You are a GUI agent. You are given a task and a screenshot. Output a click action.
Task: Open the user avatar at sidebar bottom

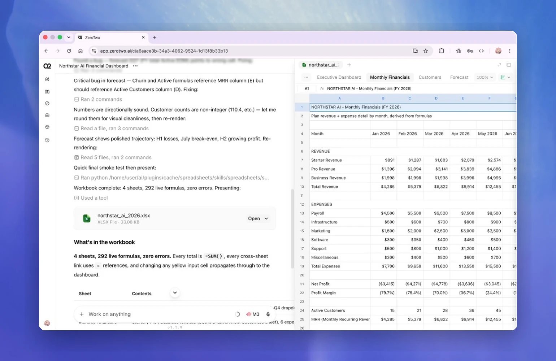(x=47, y=323)
